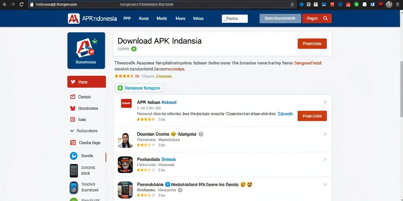This screenshot has width=403, height=201.
Task: Click the round profile avatar in the browser toolbar
Action: coord(389,4)
